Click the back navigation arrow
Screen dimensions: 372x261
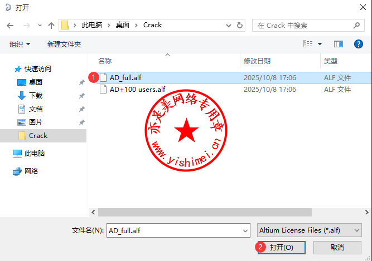pyautogui.click(x=10, y=25)
